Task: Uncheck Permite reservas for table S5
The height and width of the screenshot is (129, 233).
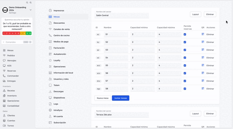Action: (x=185, y=66)
